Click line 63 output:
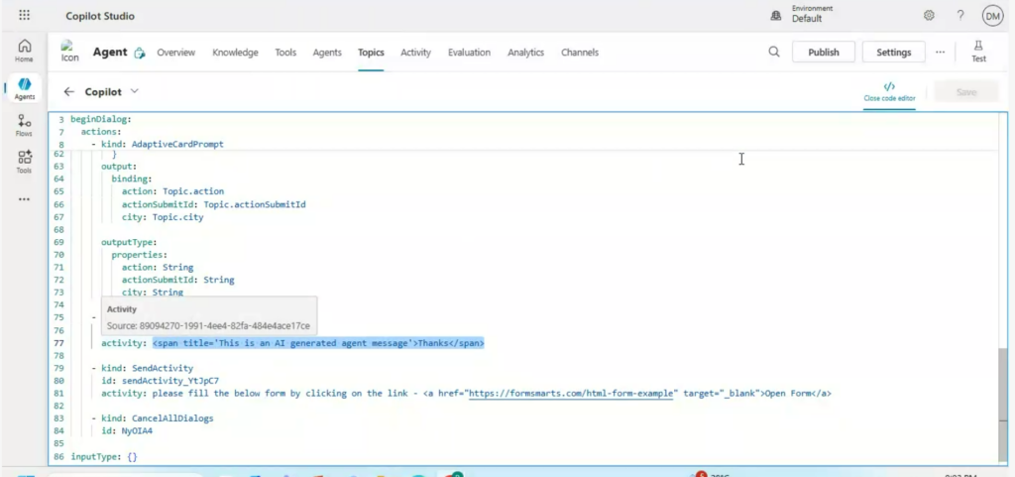Screen dimensions: 1015x477 [x=119, y=167]
